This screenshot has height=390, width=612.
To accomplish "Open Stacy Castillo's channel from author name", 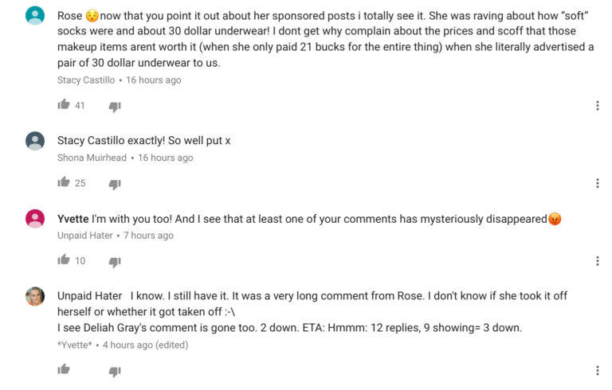I will coord(86,80).
